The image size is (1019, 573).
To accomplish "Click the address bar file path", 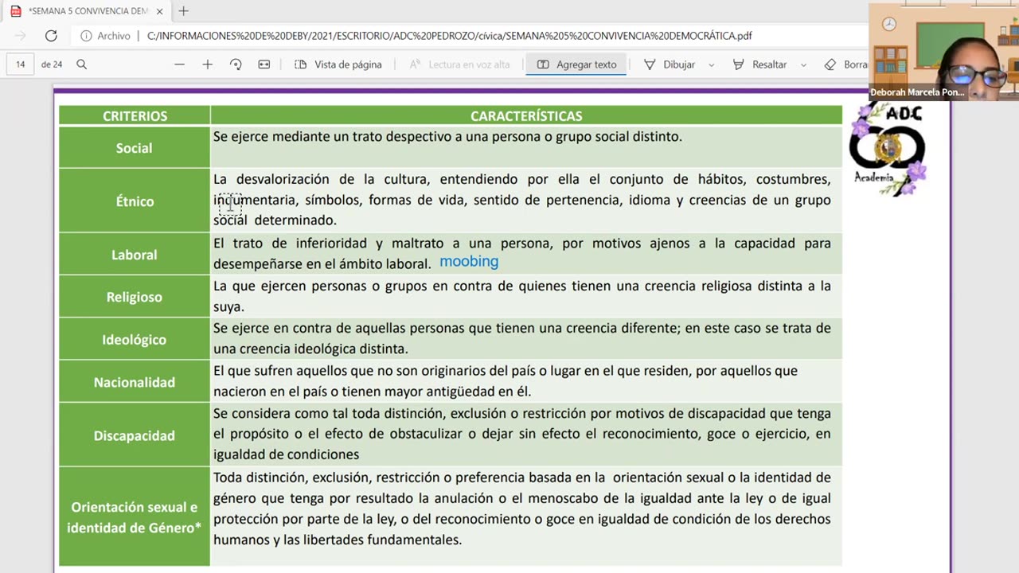I will pyautogui.click(x=449, y=36).
